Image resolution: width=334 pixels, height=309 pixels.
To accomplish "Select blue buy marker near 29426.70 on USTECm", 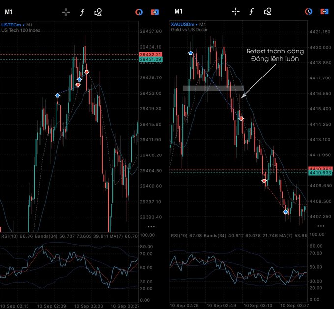I will pyautogui.click(x=79, y=79).
